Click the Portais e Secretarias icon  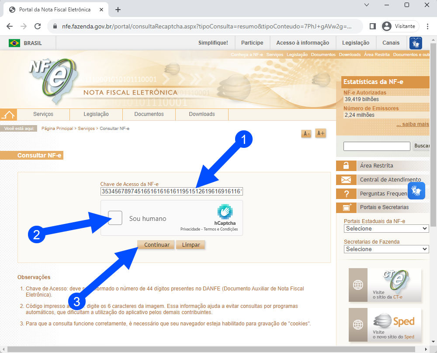click(x=346, y=207)
